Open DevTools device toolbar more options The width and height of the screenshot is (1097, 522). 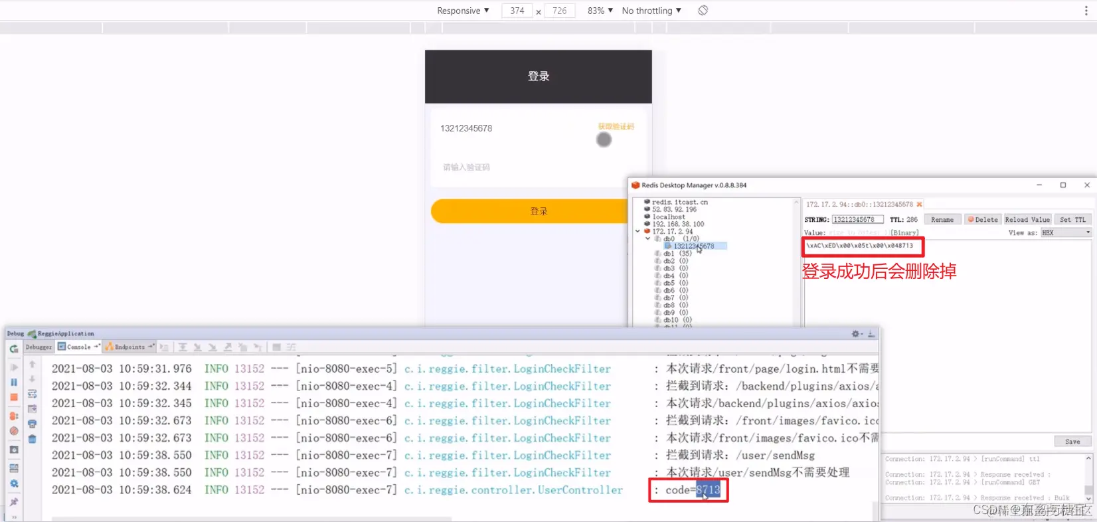(1086, 10)
